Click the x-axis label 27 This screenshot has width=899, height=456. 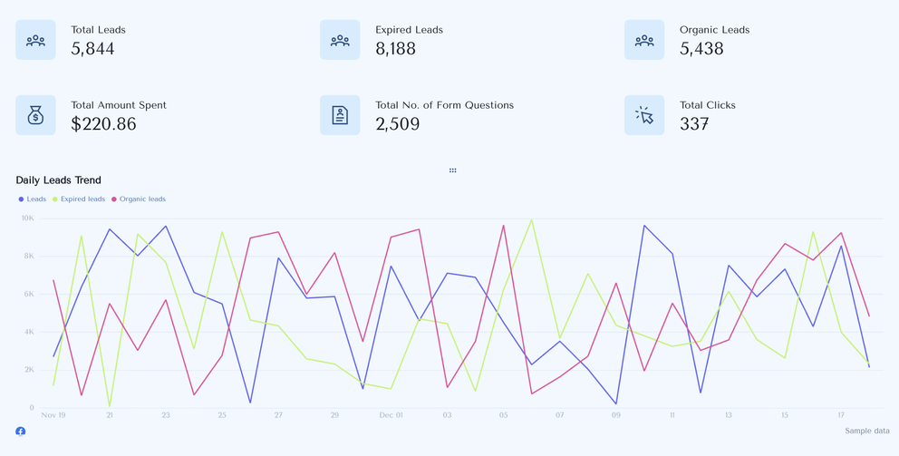[278, 415]
